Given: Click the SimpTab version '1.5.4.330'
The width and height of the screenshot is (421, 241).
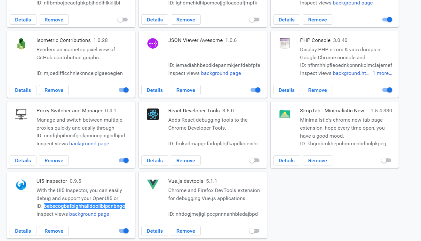Looking at the screenshot, I should 381,111.
